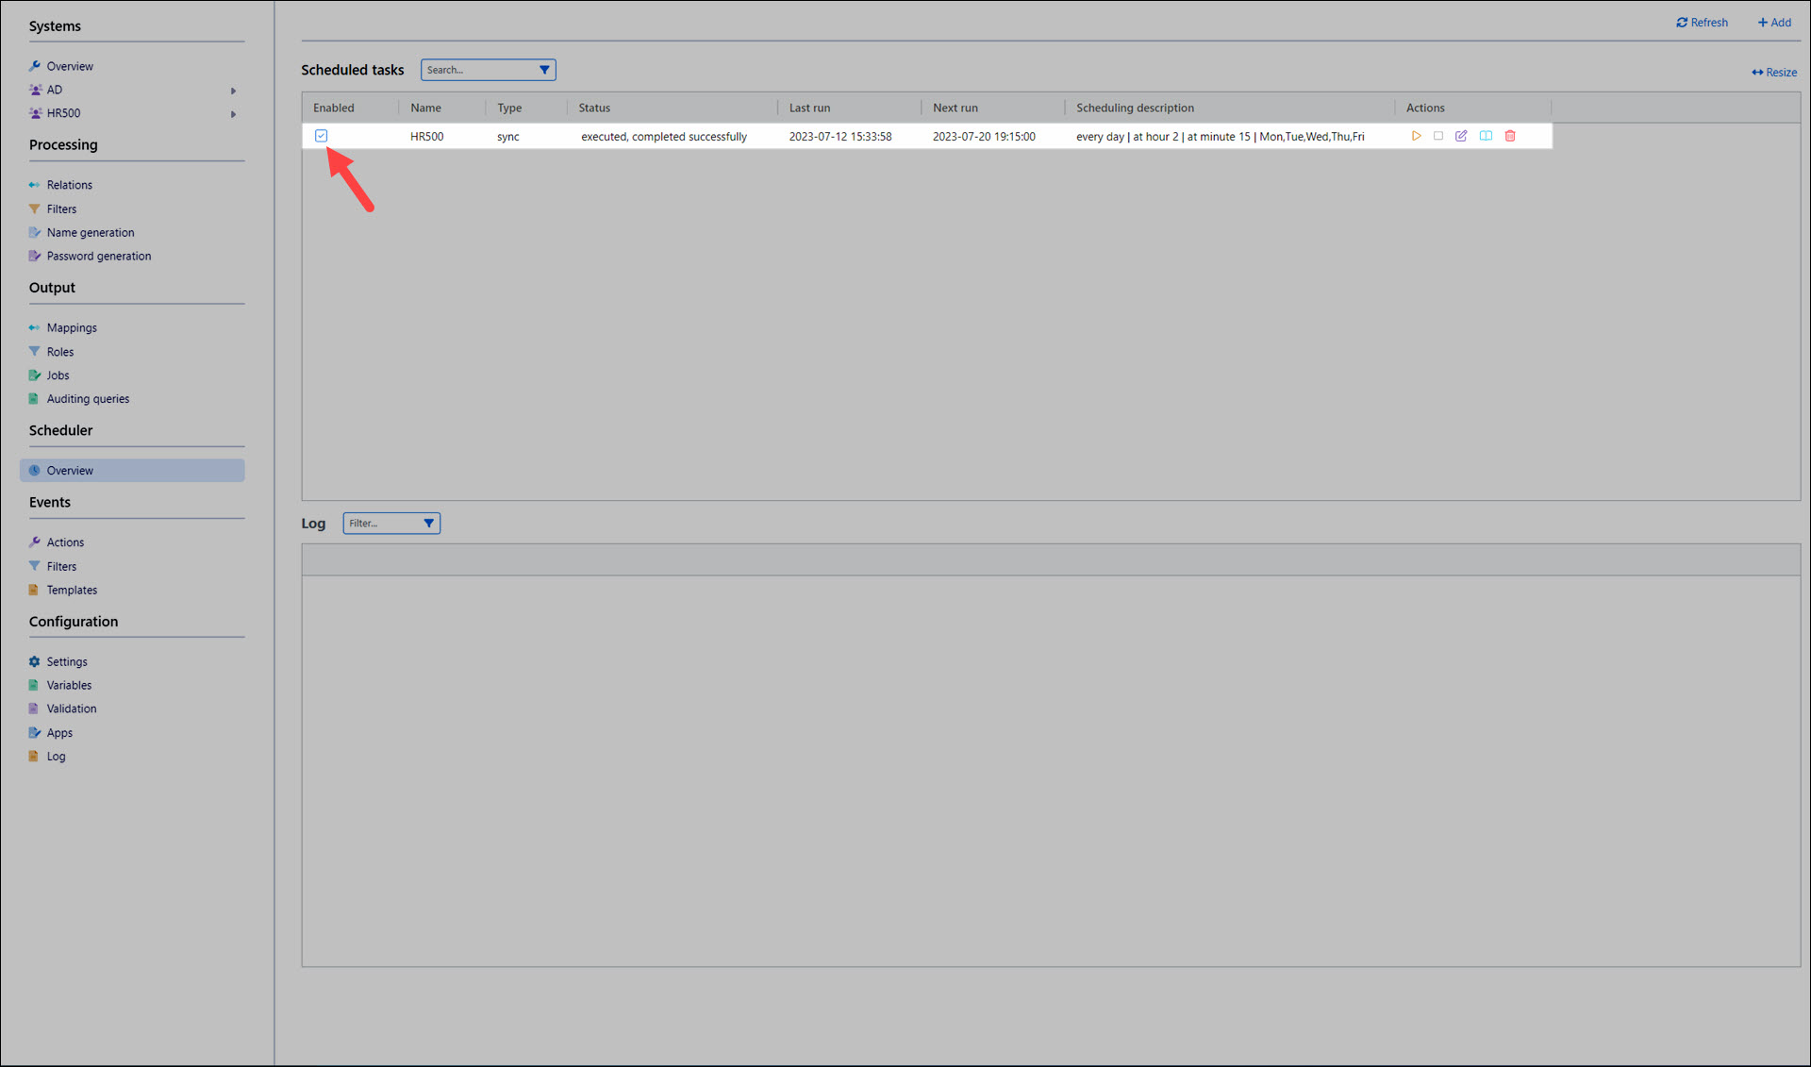
Task: Go to Auditing queries
Action: 88,399
